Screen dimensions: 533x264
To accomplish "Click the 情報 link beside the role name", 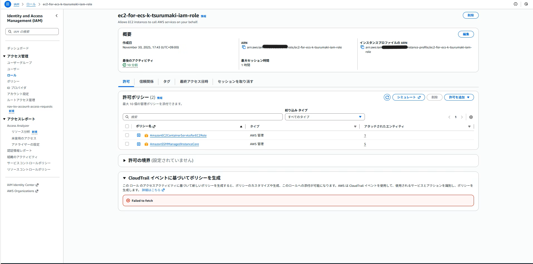I will 203,16.
